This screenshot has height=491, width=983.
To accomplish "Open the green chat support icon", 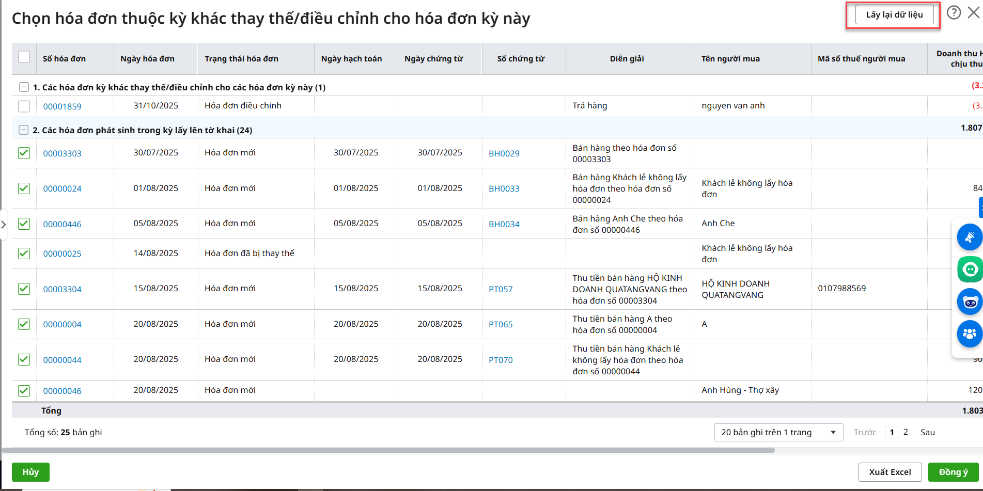I will tap(969, 270).
